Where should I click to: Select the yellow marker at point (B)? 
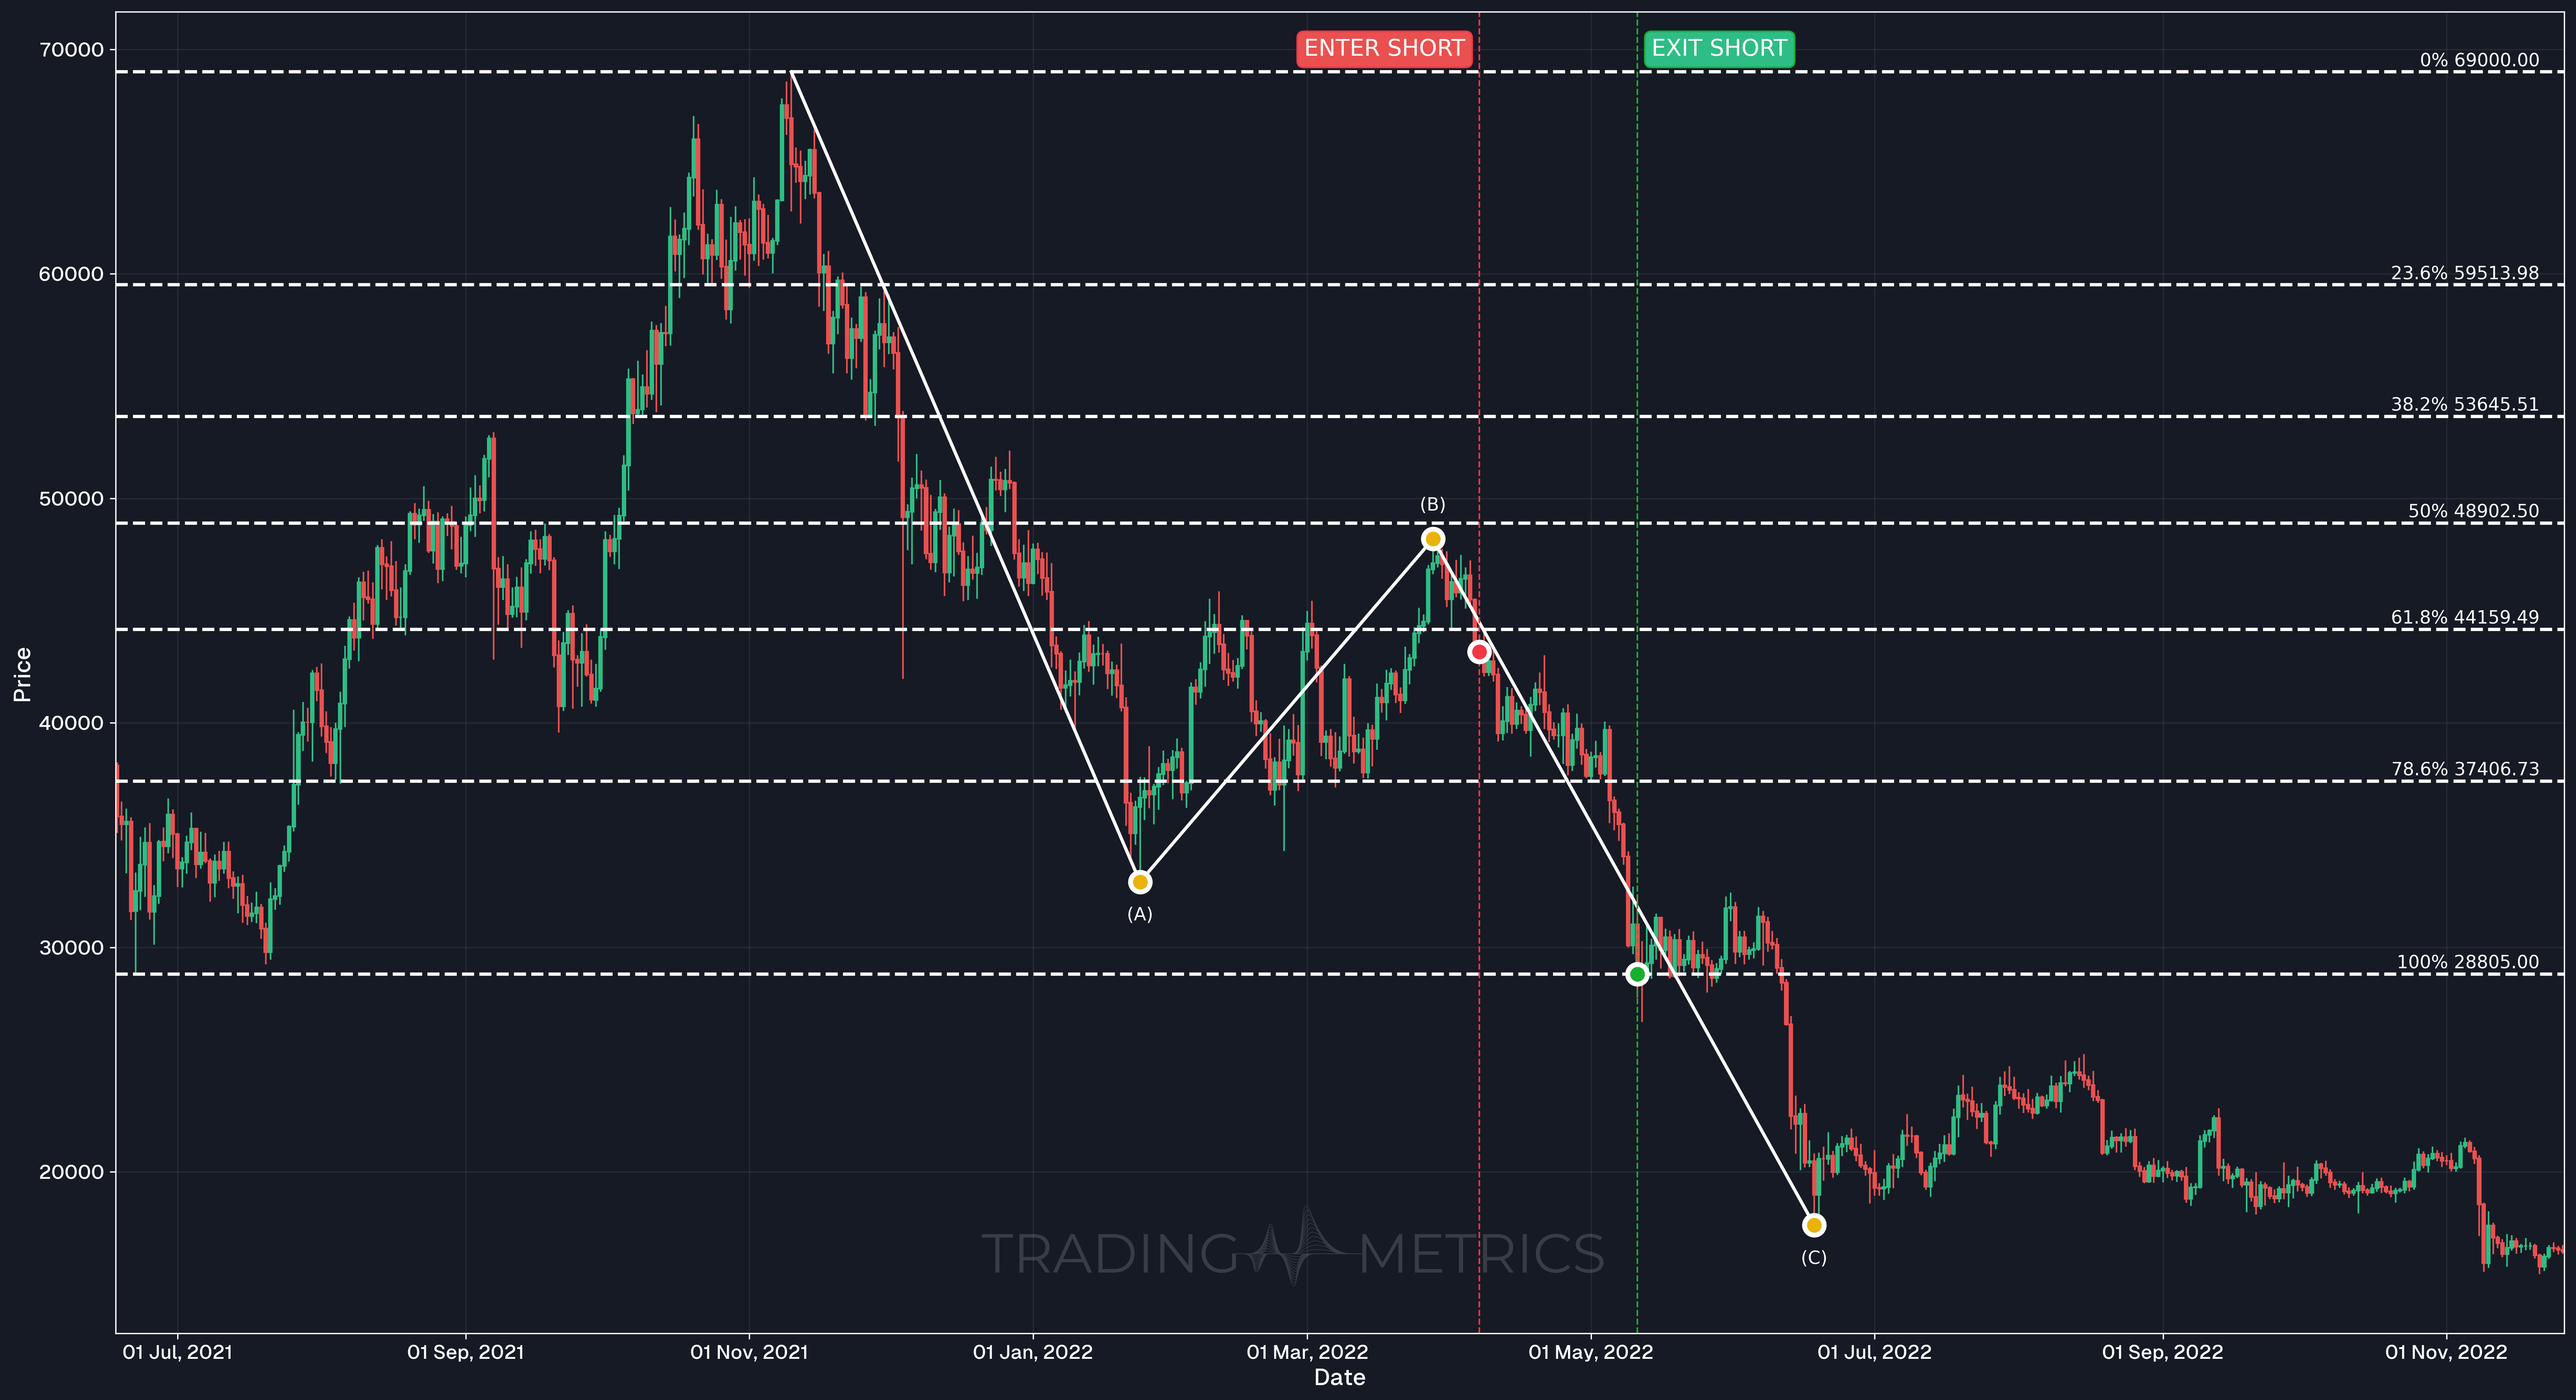point(1433,539)
